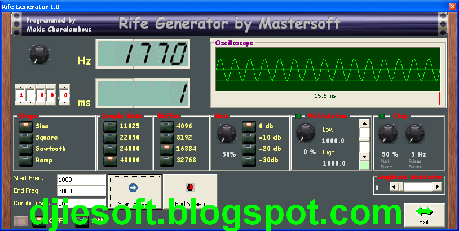Set sample rate to 11025
The image size is (459, 231).
(110, 127)
